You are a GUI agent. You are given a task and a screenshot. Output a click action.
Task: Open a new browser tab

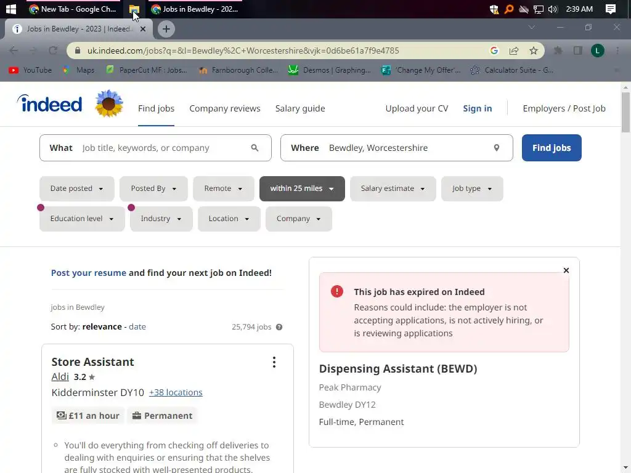click(x=166, y=29)
